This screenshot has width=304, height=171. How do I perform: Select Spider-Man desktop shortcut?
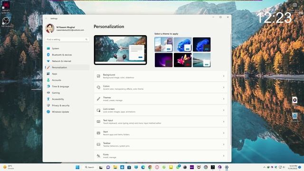(6, 8)
